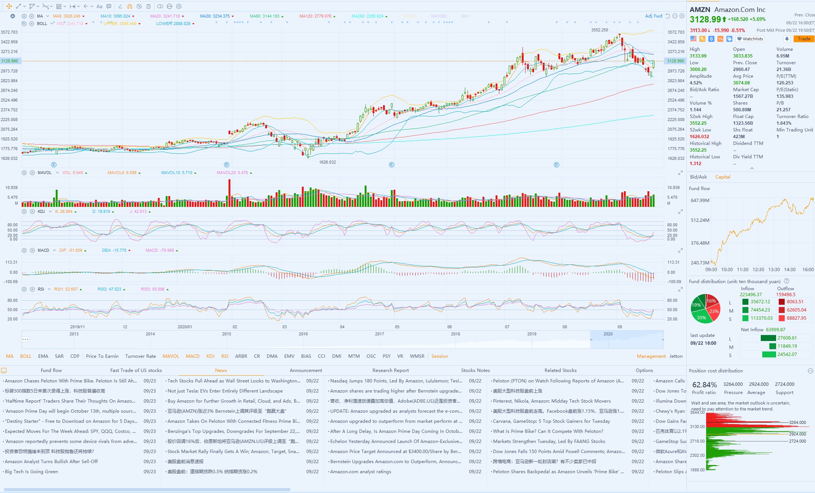The image size is (815, 493).
Task: Select the Aa text annotation tool
Action: (99, 6)
